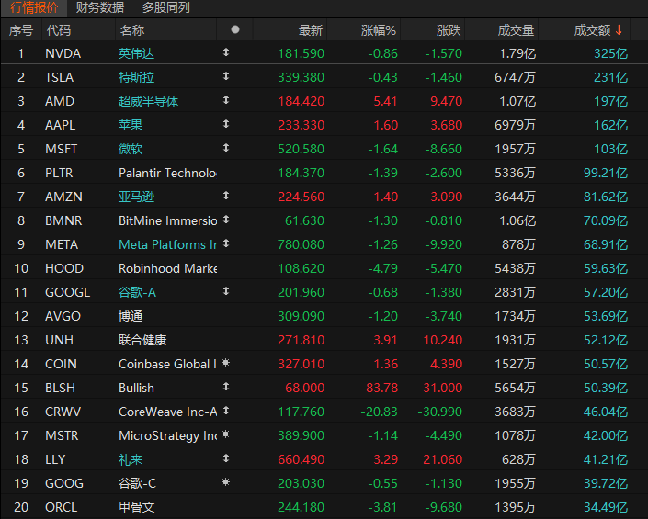Switch to the 财务数据 tab
Viewport: 648px width, 519px height.
pos(100,8)
